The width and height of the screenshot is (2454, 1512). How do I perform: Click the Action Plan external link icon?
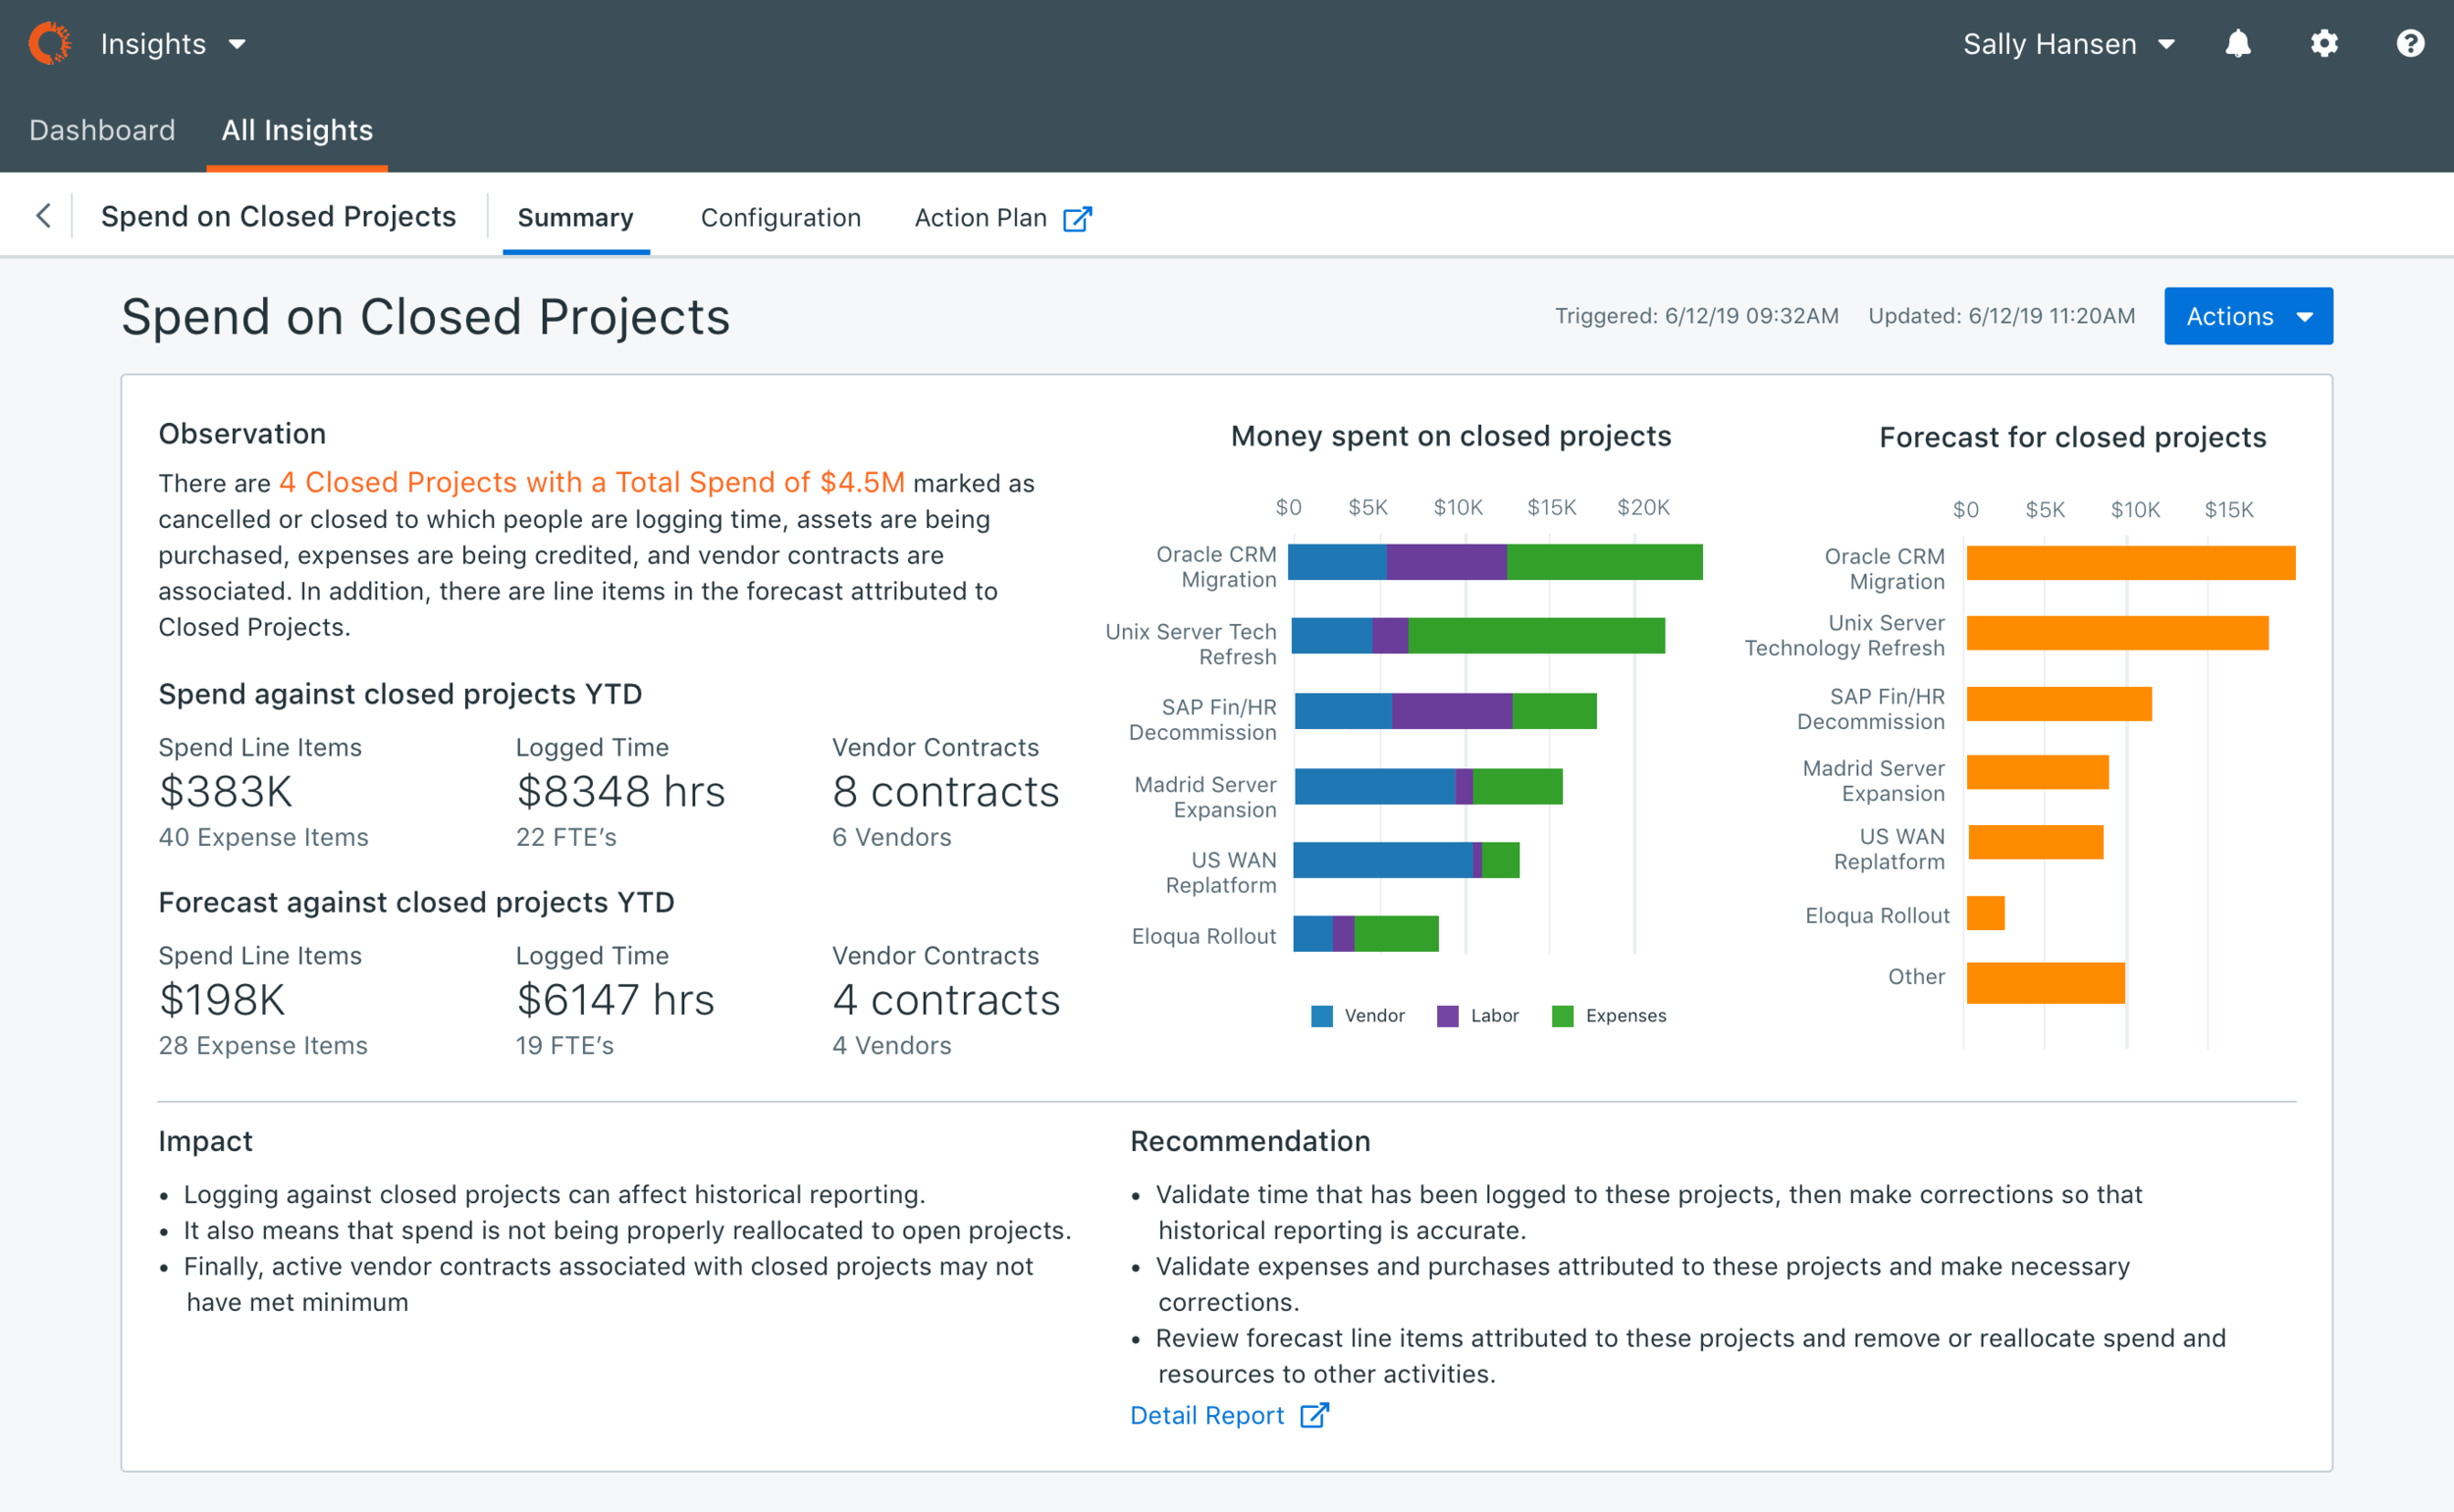pos(1078,219)
